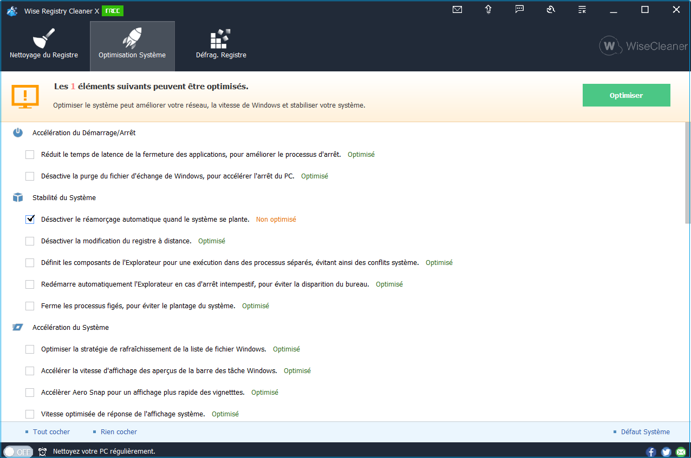Uncheck 'Désactiver le réamorçage automatique' checkbox
Viewport: 691px width, 458px height.
pos(30,220)
